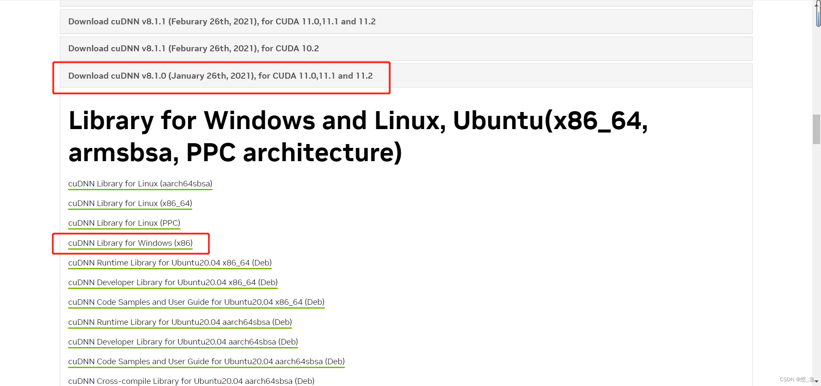
Task: Open cuDNN Library for Linux (PPC)
Action: pyautogui.click(x=124, y=223)
